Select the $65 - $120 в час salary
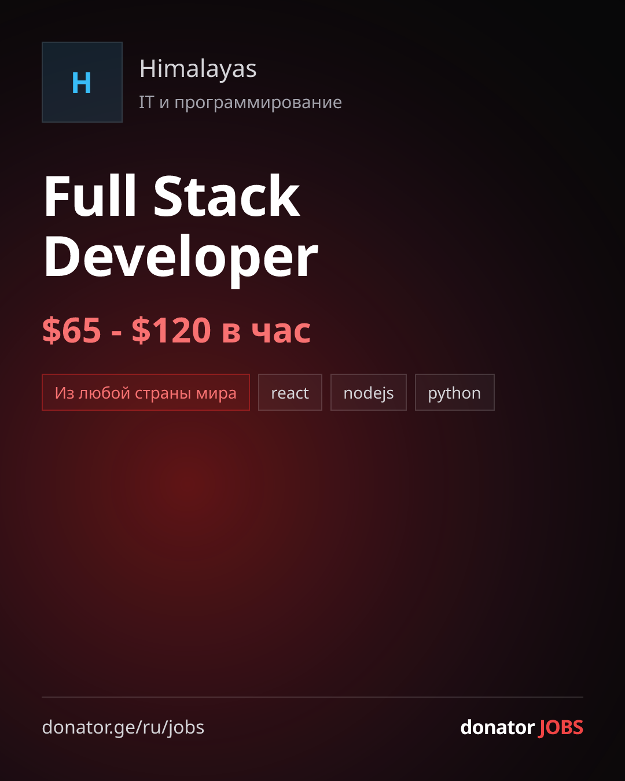This screenshot has height=781, width=625. (x=177, y=330)
